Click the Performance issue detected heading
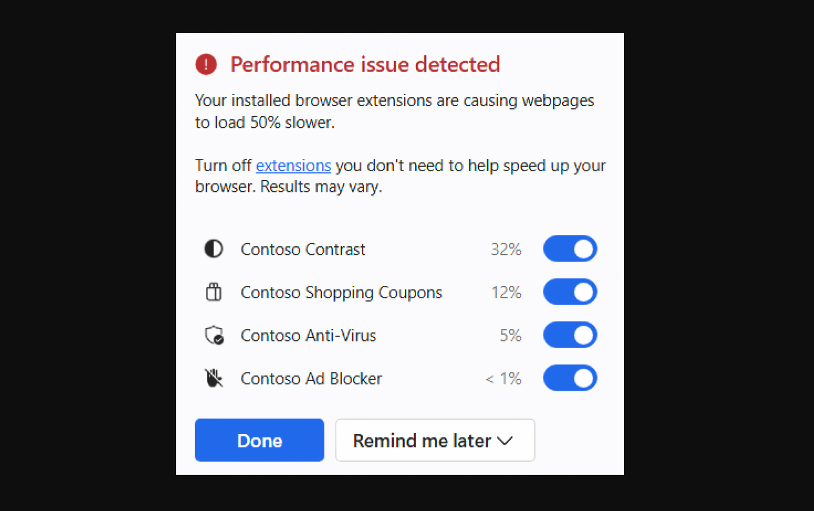This screenshot has width=814, height=511. (365, 64)
